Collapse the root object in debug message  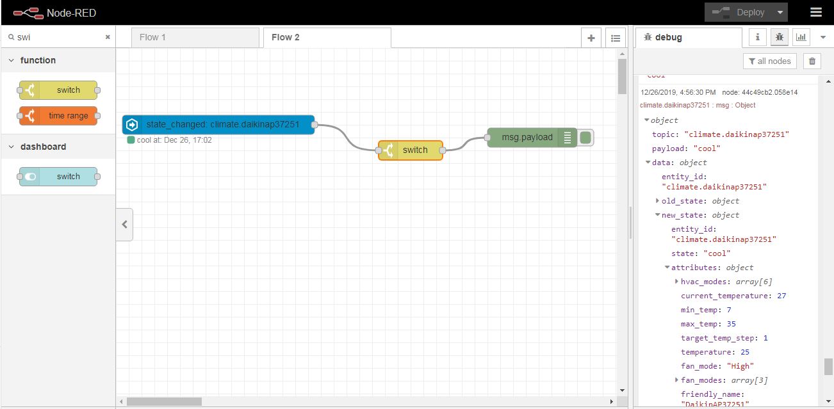[x=648, y=120]
